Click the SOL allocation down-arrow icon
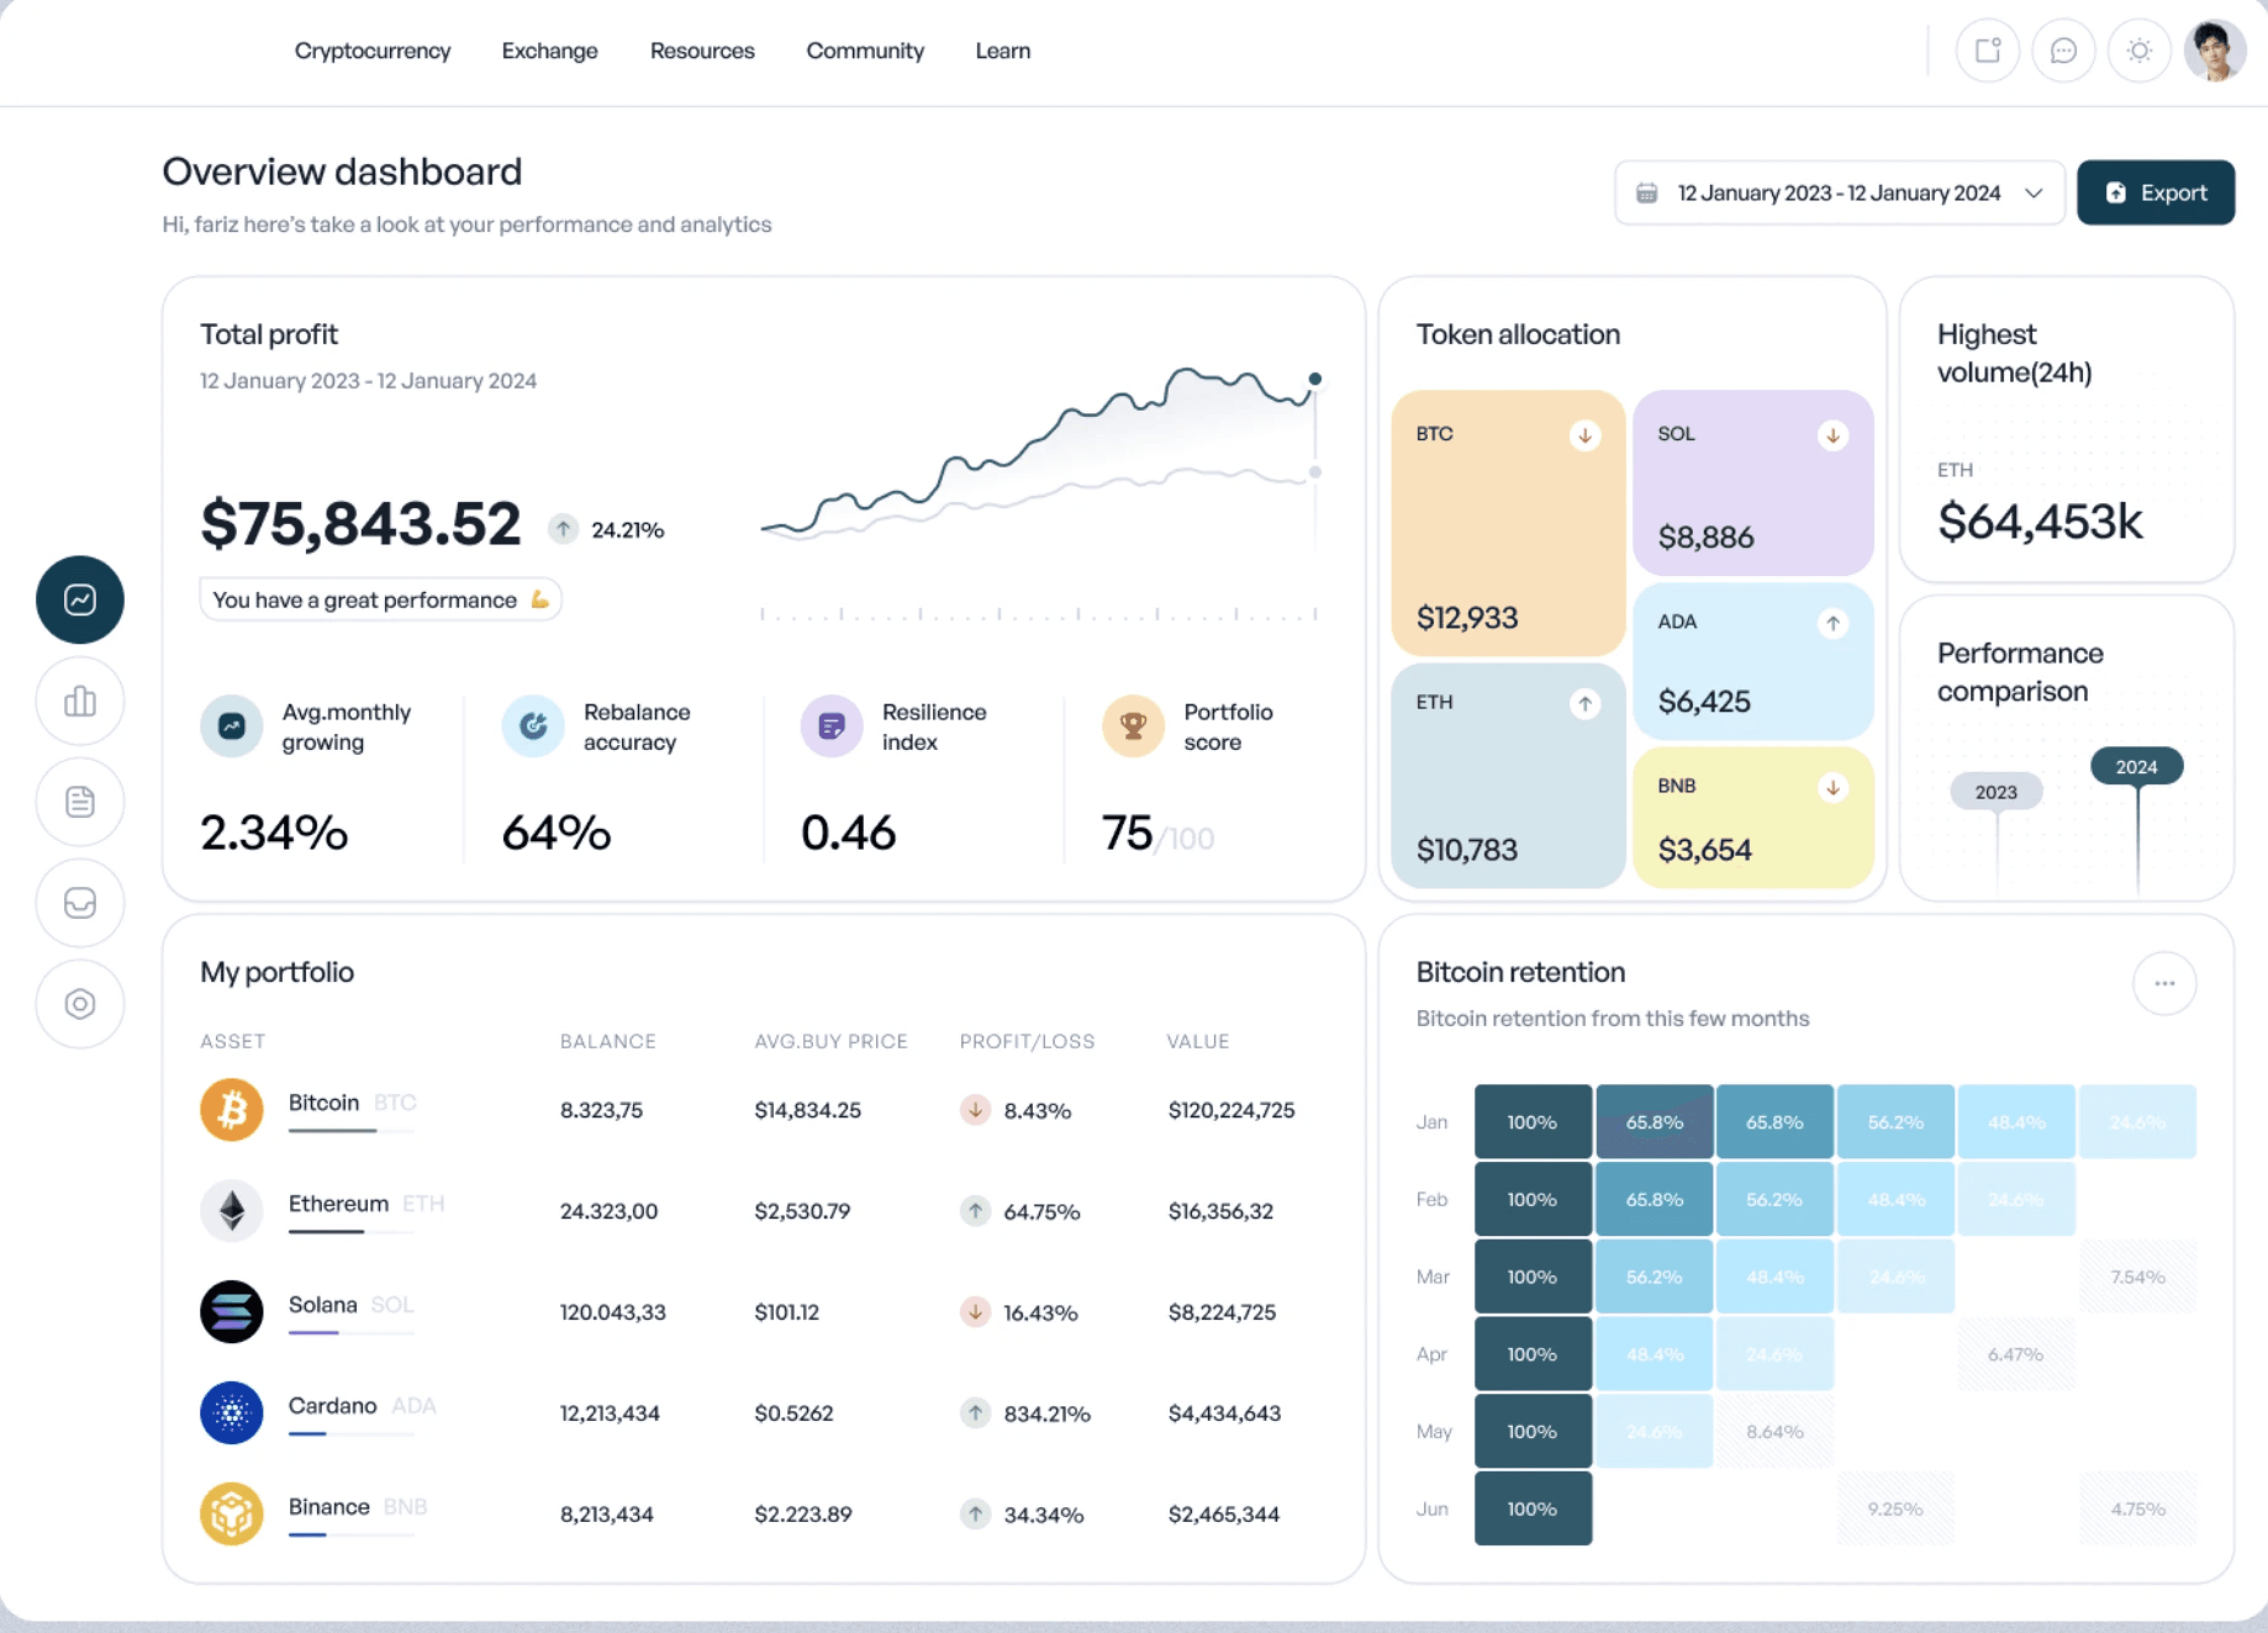The height and width of the screenshot is (1633, 2268). tap(1833, 436)
